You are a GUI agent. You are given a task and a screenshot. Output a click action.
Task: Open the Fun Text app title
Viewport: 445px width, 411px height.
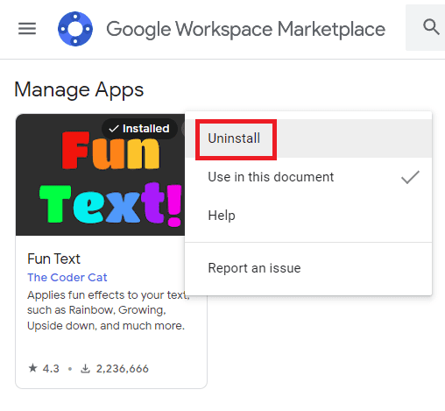53,259
